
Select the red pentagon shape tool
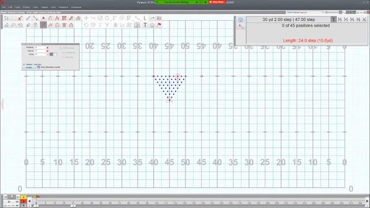click(71, 25)
